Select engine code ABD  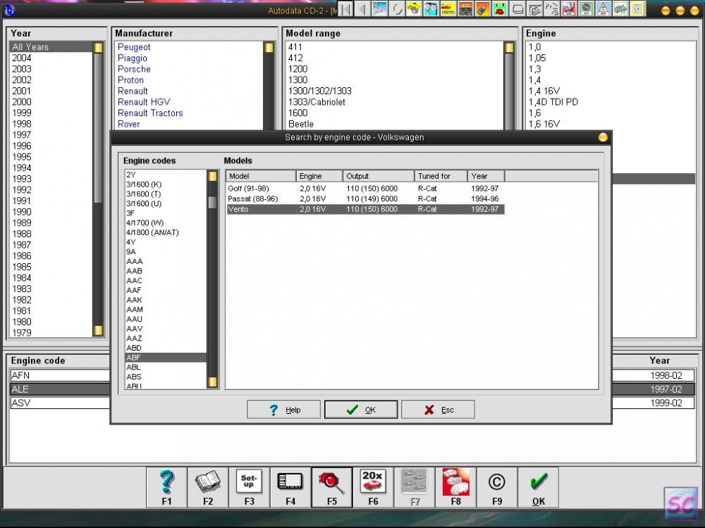pyautogui.click(x=166, y=348)
